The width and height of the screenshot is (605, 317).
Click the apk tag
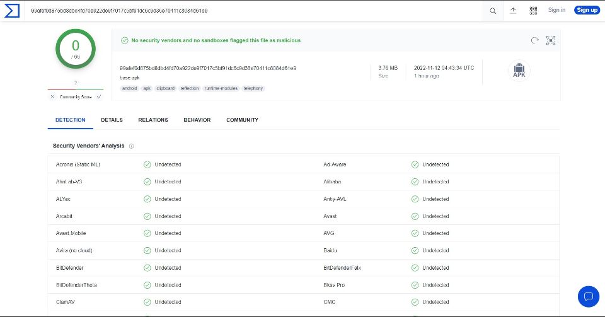pyautogui.click(x=147, y=88)
